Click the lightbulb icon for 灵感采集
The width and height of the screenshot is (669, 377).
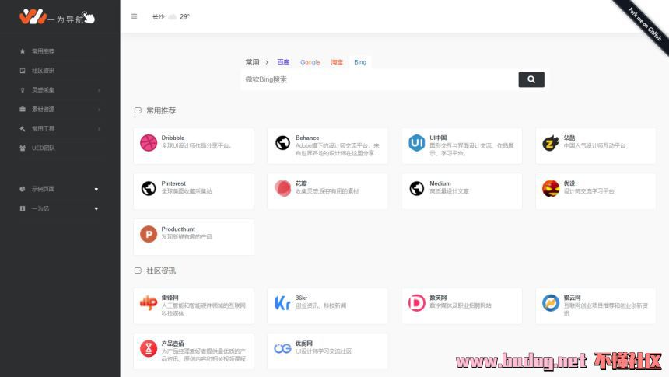point(23,90)
